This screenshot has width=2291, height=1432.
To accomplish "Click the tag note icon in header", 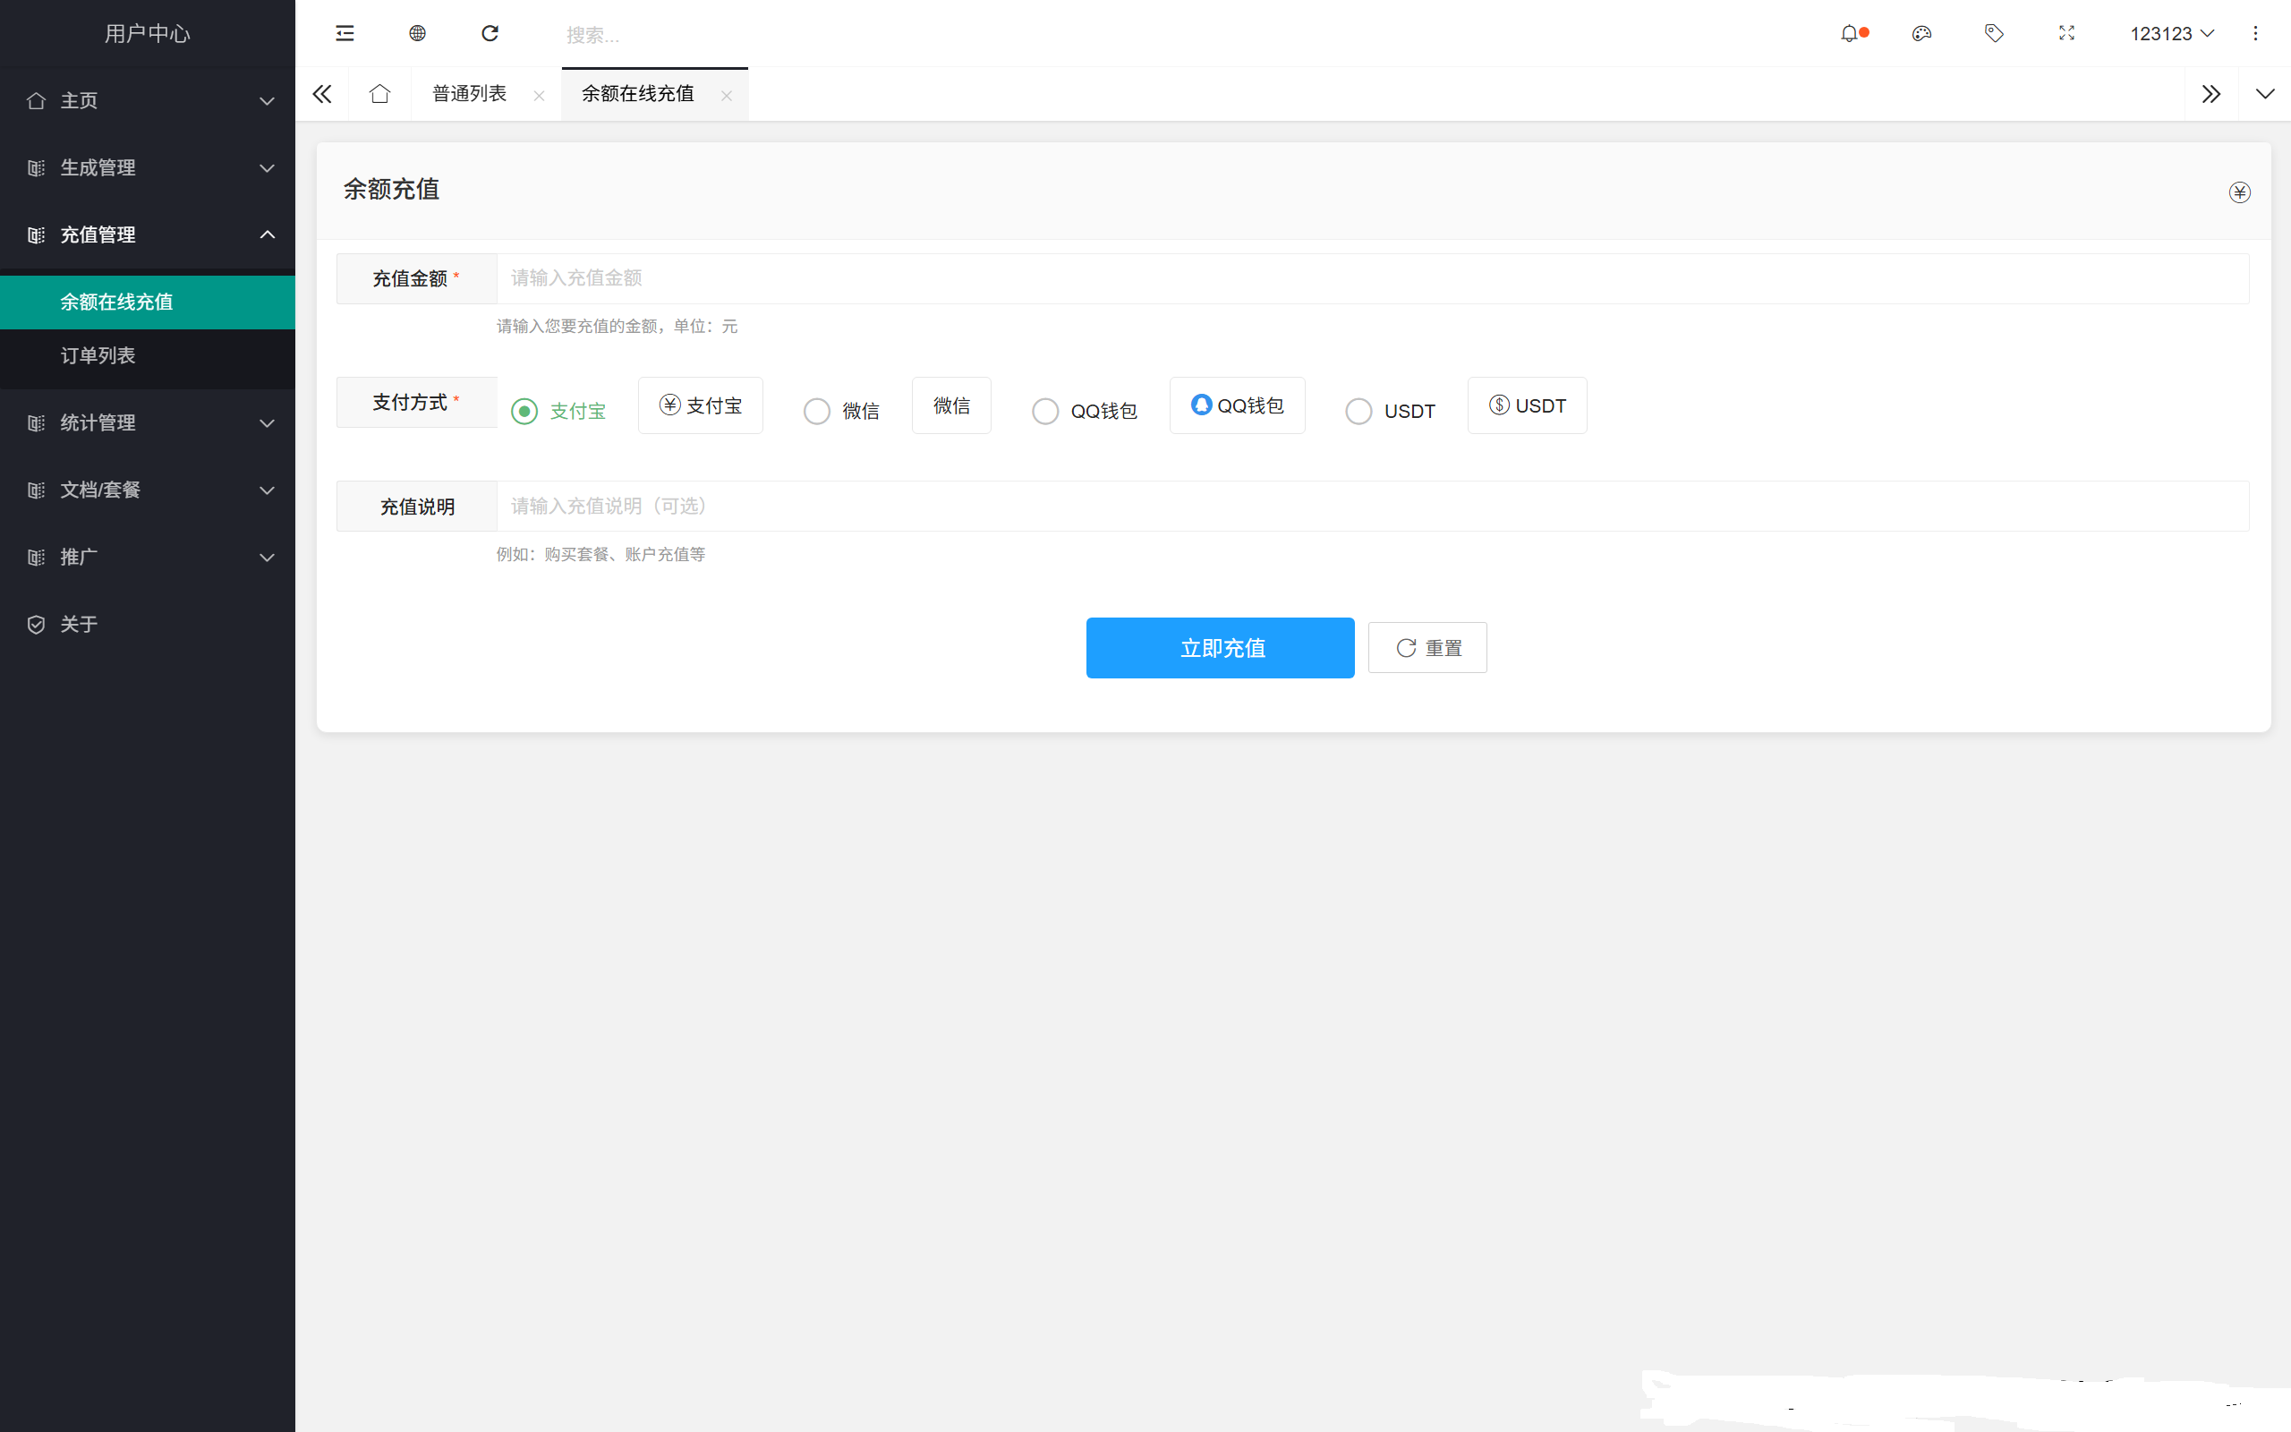I will click(1994, 34).
